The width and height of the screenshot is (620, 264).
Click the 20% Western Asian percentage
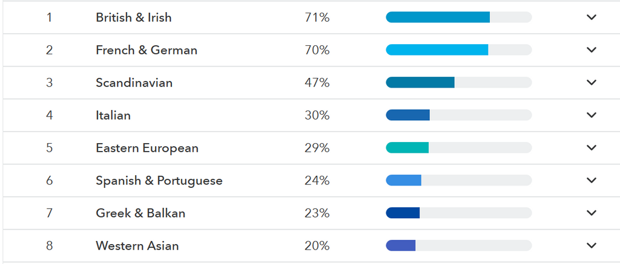pyautogui.click(x=317, y=246)
